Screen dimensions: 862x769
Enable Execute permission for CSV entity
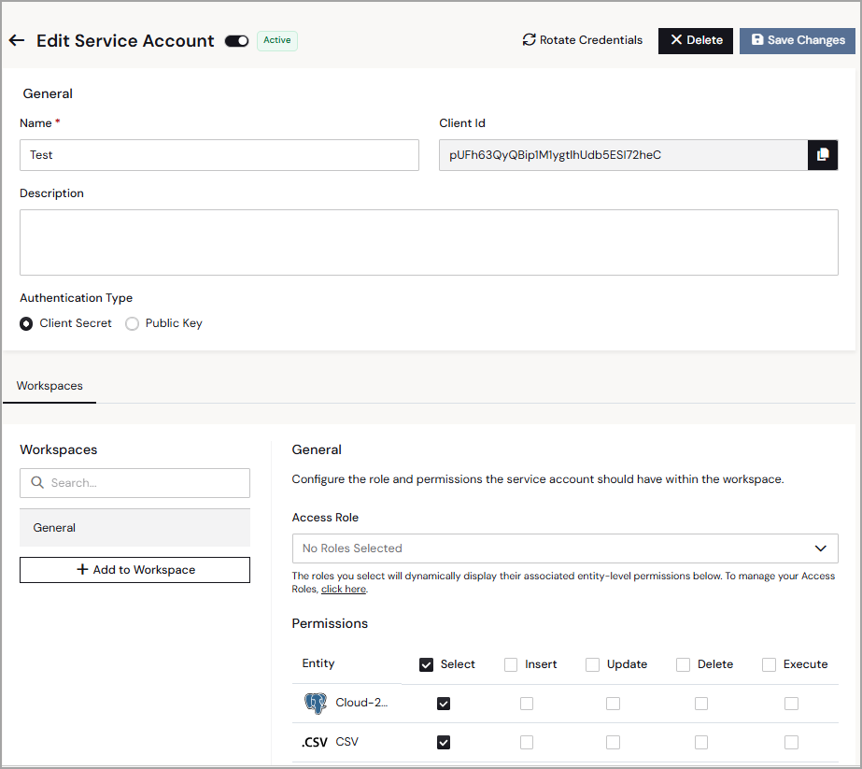(791, 743)
